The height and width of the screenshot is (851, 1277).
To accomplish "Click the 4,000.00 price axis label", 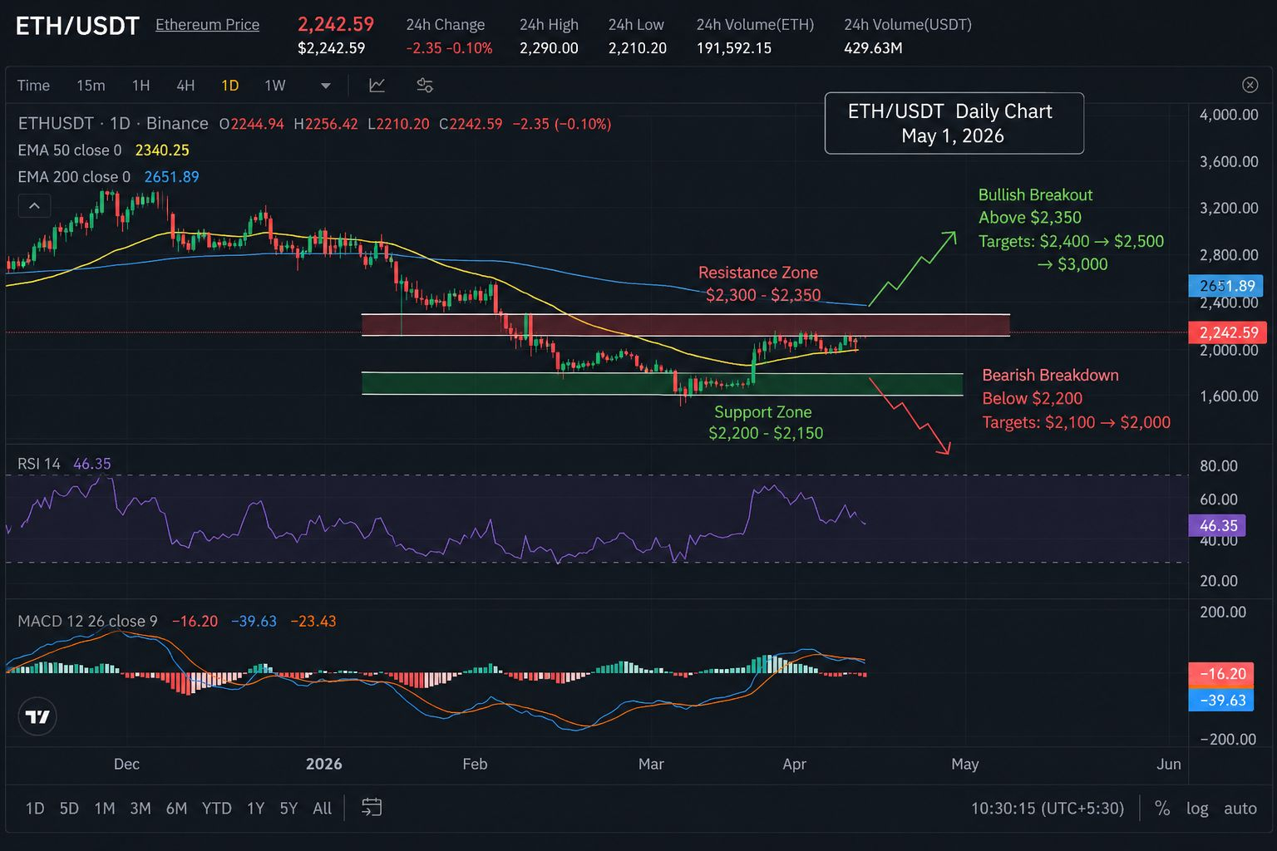I will click(1229, 115).
